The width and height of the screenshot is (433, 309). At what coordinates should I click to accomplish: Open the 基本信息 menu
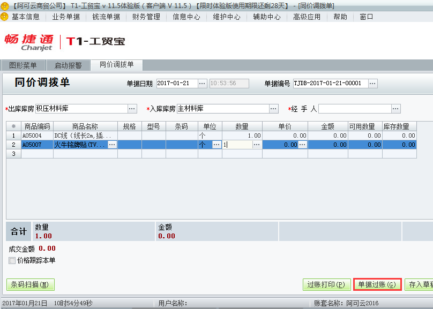coord(26,17)
